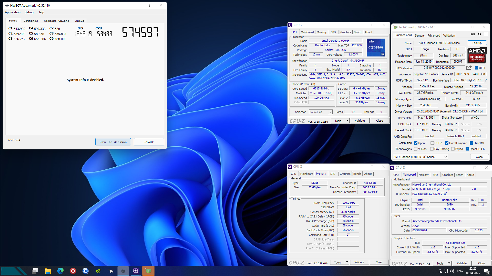The height and width of the screenshot is (276, 492).
Task: Open the volume tray icon
Action: 452,271
